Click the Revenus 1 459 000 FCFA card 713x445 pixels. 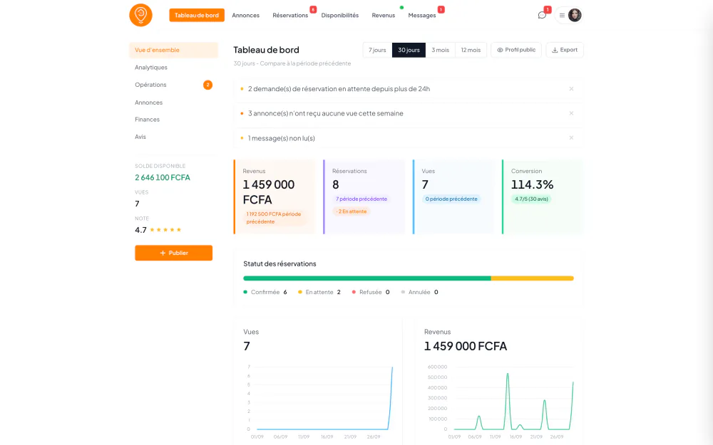coord(275,197)
